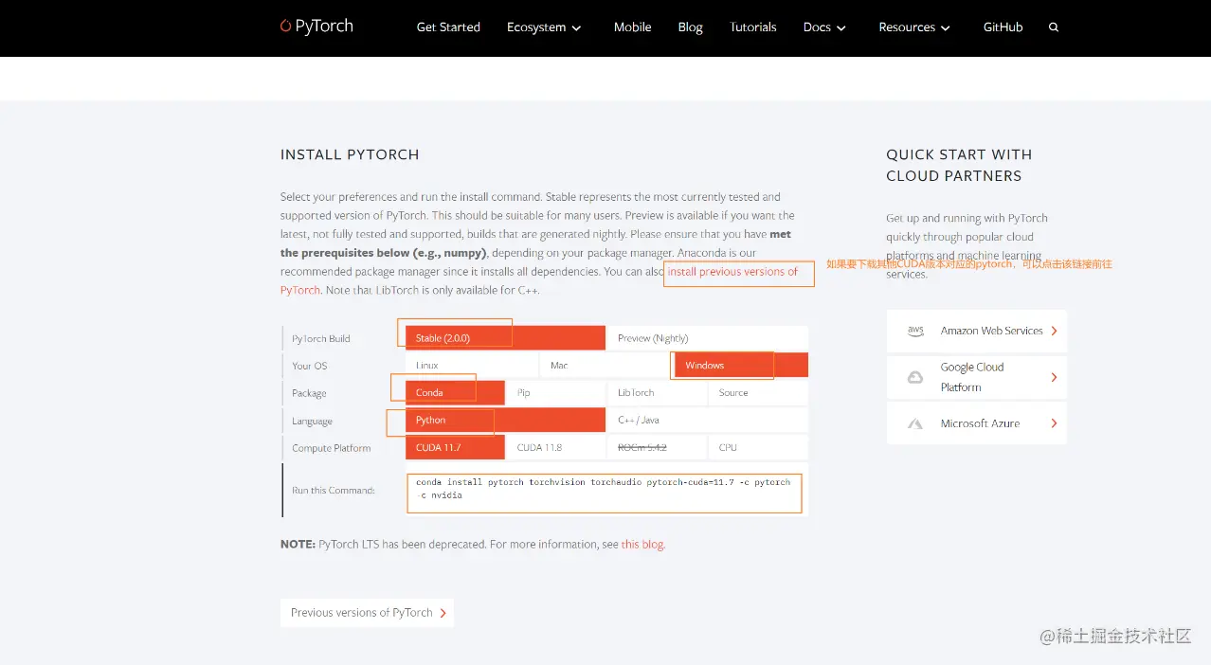
Task: Expand Microsoft Azure chevron arrow
Action: (x=1054, y=423)
